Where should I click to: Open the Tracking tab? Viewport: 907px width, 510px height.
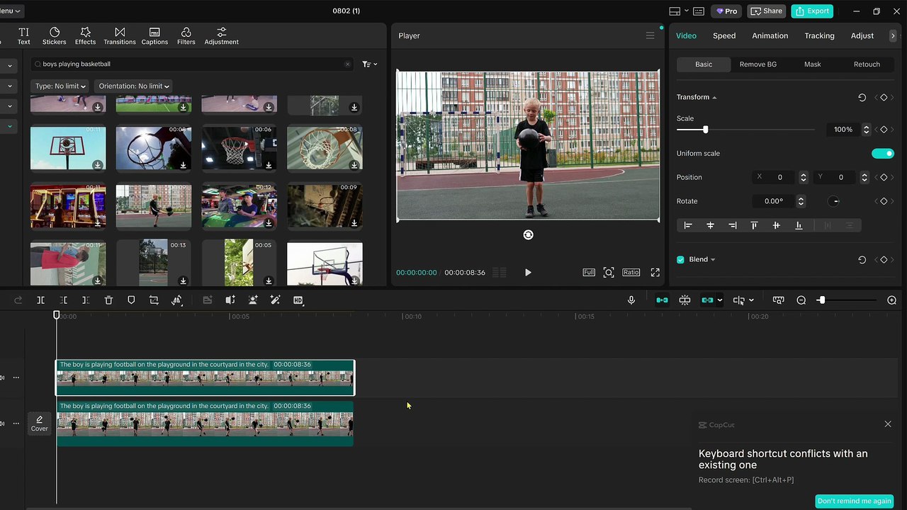click(x=819, y=35)
